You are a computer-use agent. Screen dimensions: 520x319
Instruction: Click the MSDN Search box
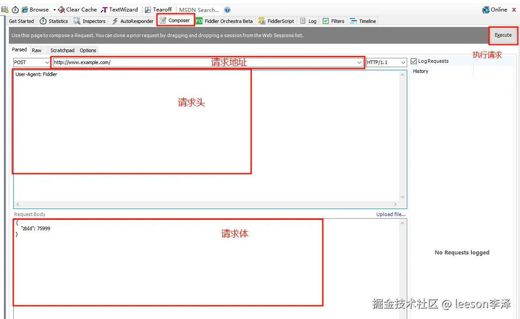(x=199, y=10)
